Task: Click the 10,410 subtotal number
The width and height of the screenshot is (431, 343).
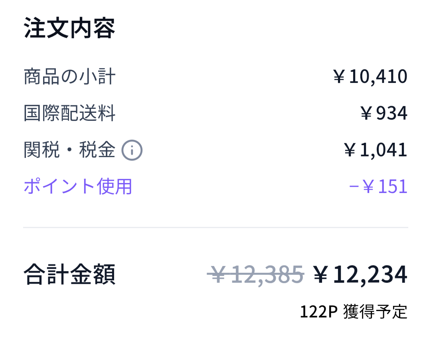Action: click(378, 77)
